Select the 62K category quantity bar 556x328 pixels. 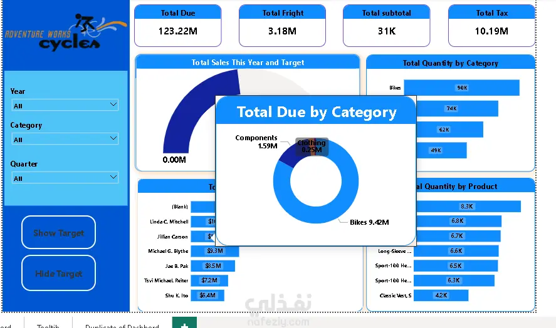449,130
